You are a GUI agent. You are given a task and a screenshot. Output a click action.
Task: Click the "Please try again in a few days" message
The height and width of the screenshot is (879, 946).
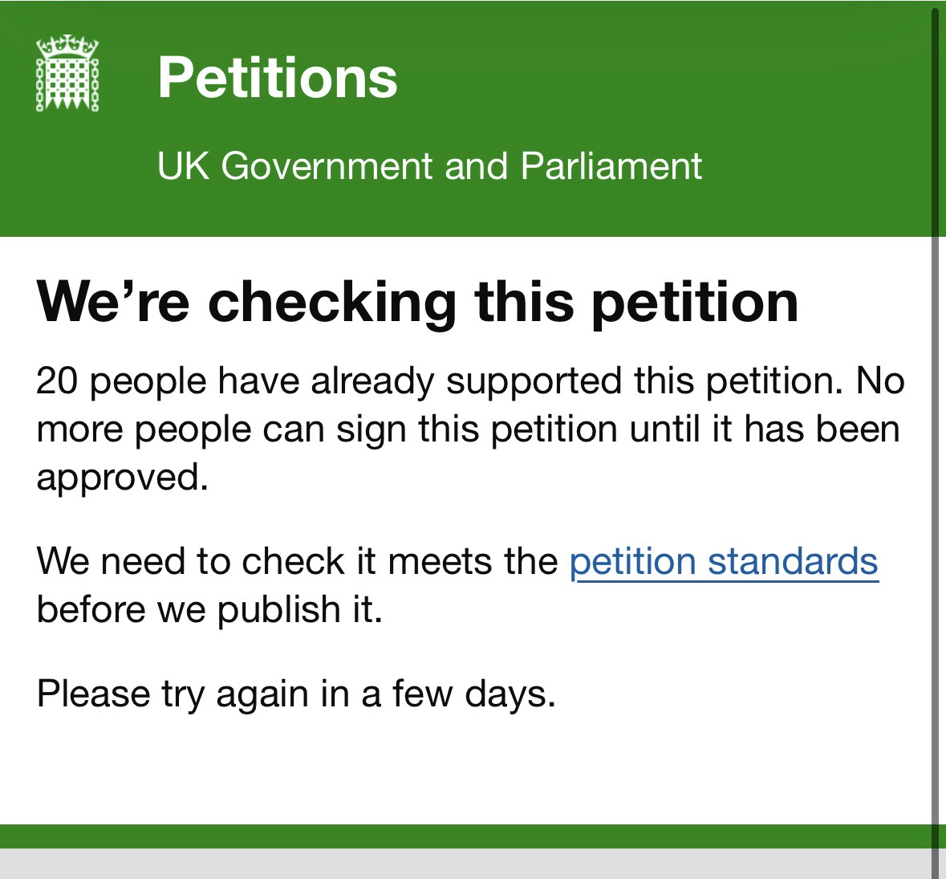296,693
